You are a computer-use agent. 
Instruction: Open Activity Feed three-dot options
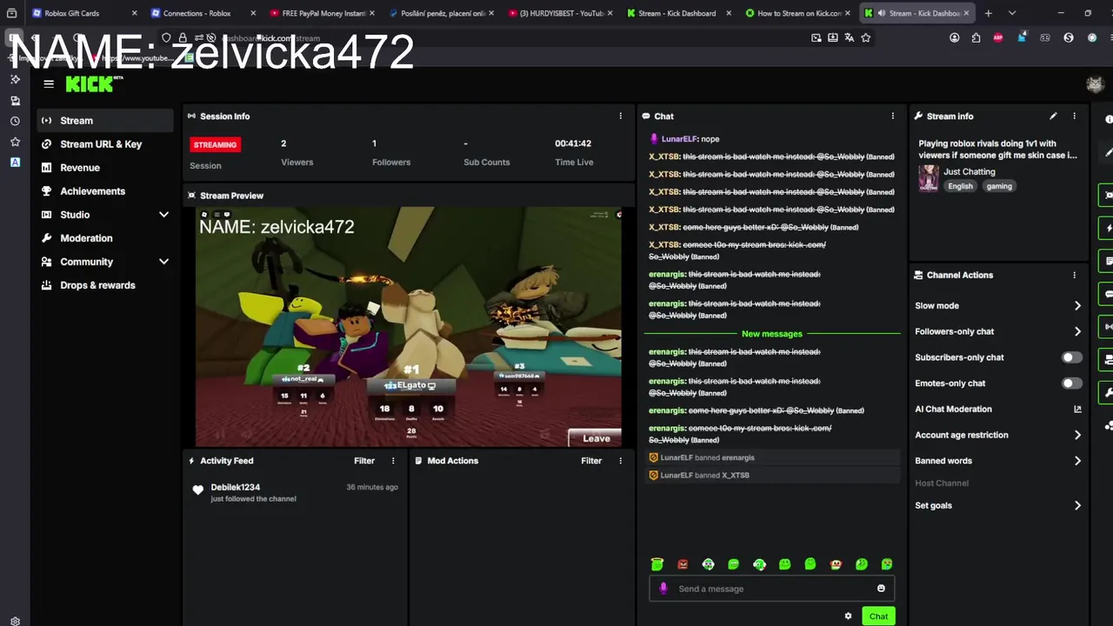(393, 461)
